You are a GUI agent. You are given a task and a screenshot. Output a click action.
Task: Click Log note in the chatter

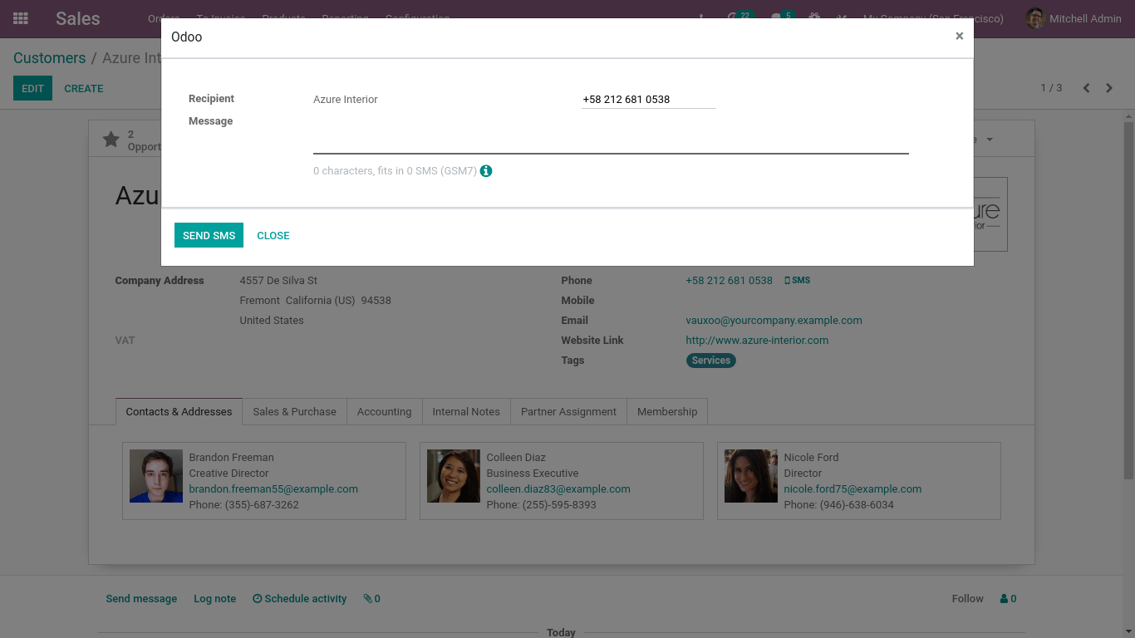214,598
